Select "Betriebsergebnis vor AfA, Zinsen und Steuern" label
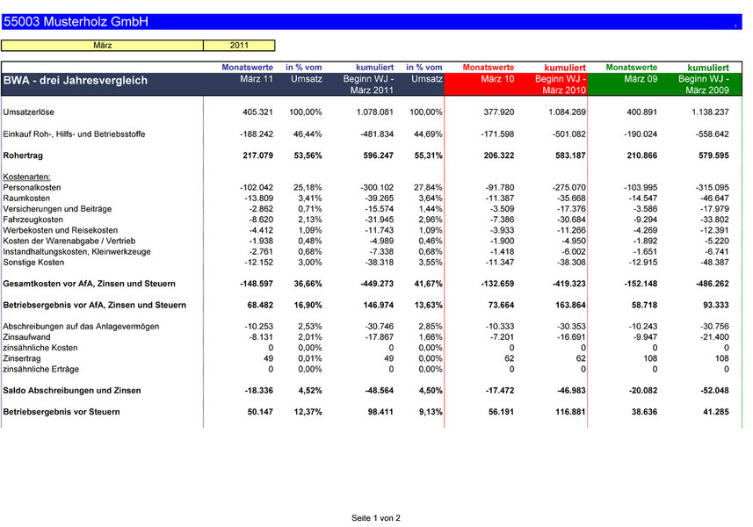 pos(95,305)
